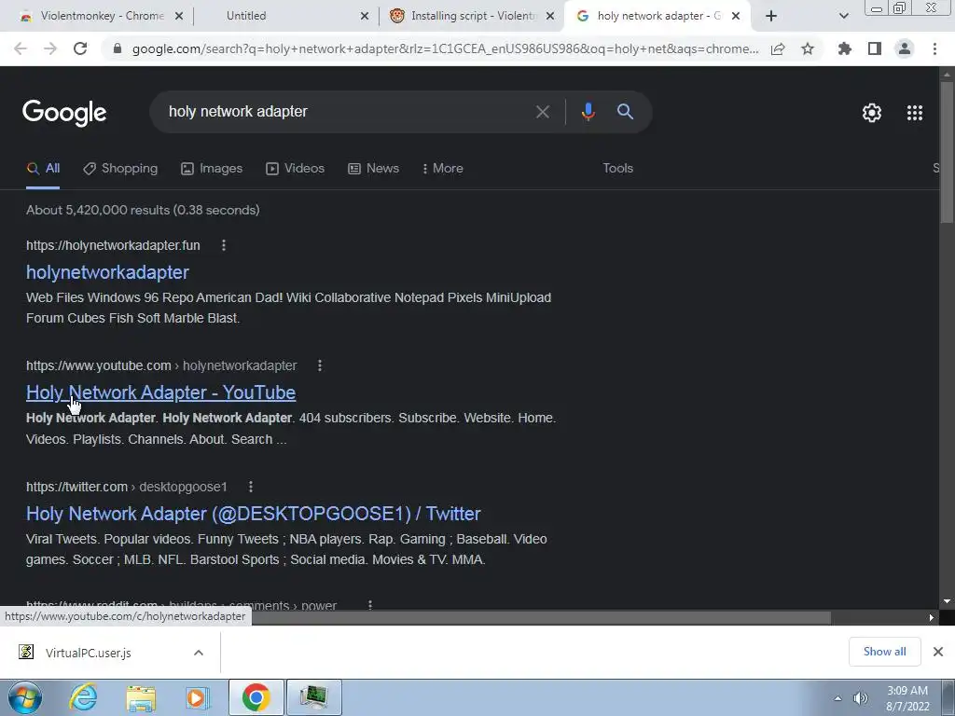Select the Shopping results tab
Screen dimensions: 955x716
pyautogui.click(x=120, y=168)
